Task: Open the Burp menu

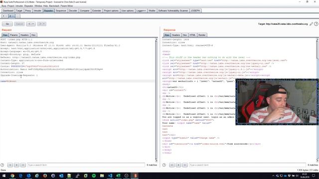Action: [x=4, y=6]
